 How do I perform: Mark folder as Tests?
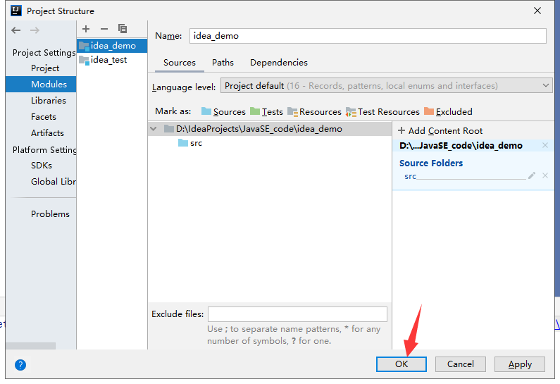266,111
